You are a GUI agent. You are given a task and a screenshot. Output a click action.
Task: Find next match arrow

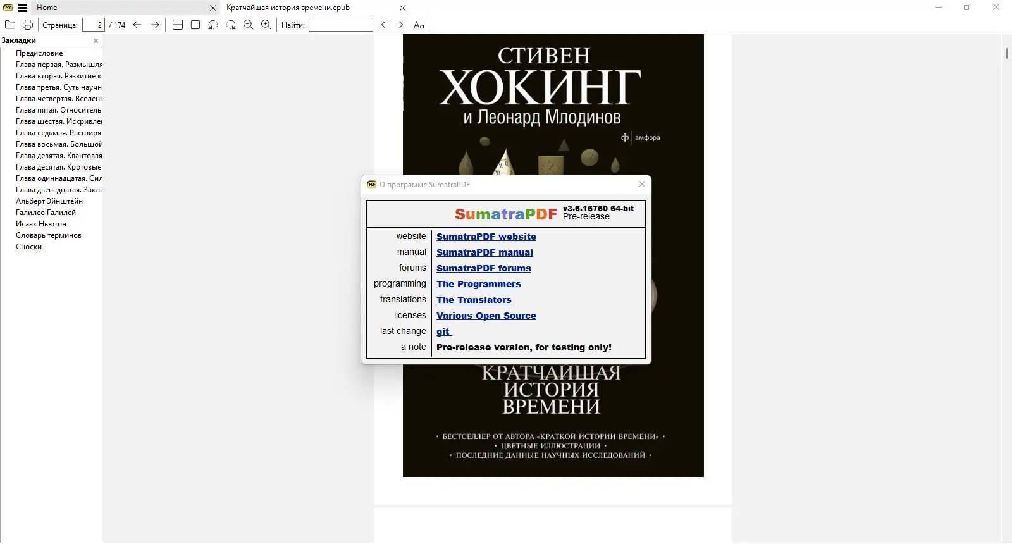400,25
